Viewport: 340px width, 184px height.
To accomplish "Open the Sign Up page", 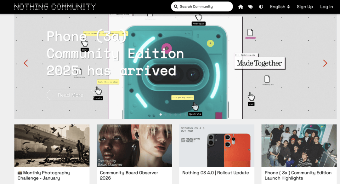I will [305, 7].
